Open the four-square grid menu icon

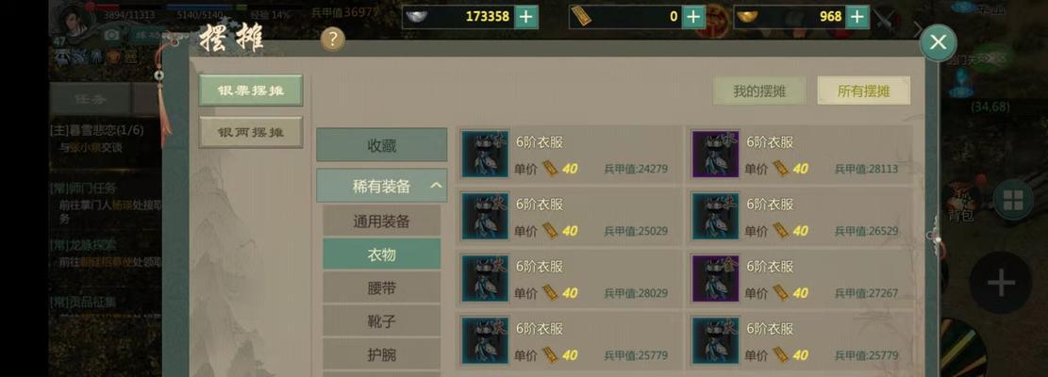[x=1012, y=200]
